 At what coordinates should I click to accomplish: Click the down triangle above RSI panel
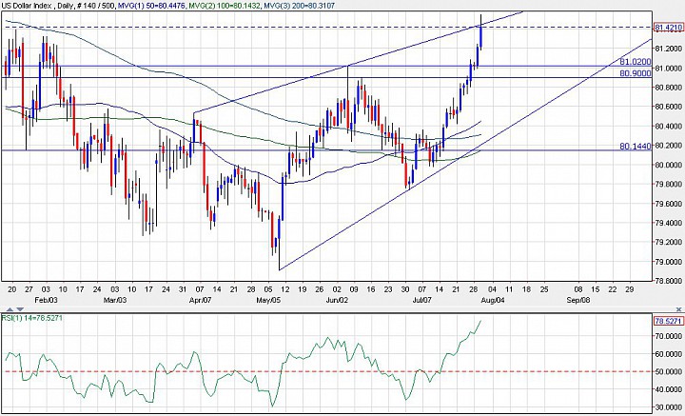click(20, 309)
